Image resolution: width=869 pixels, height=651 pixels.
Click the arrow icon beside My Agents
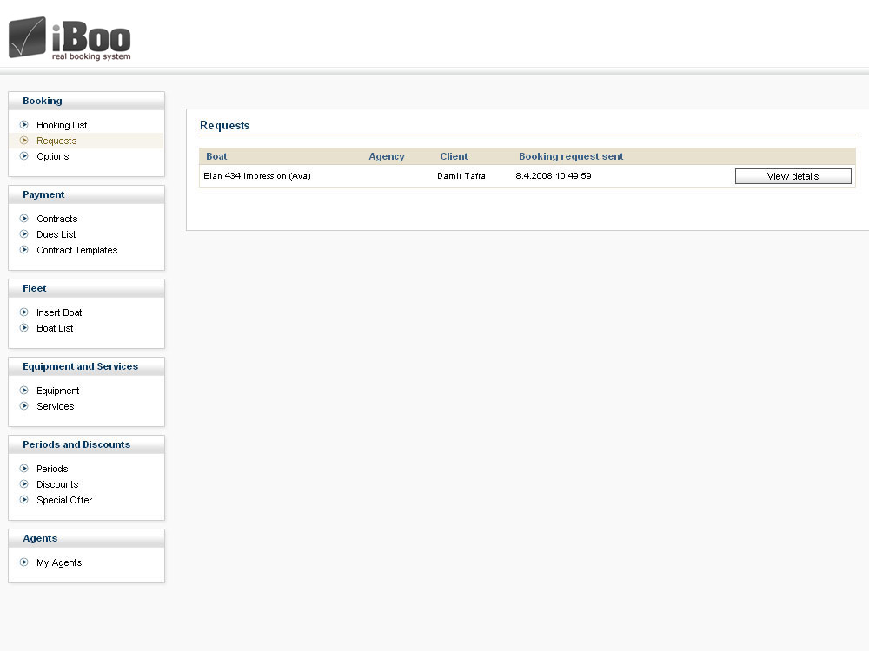(x=24, y=562)
